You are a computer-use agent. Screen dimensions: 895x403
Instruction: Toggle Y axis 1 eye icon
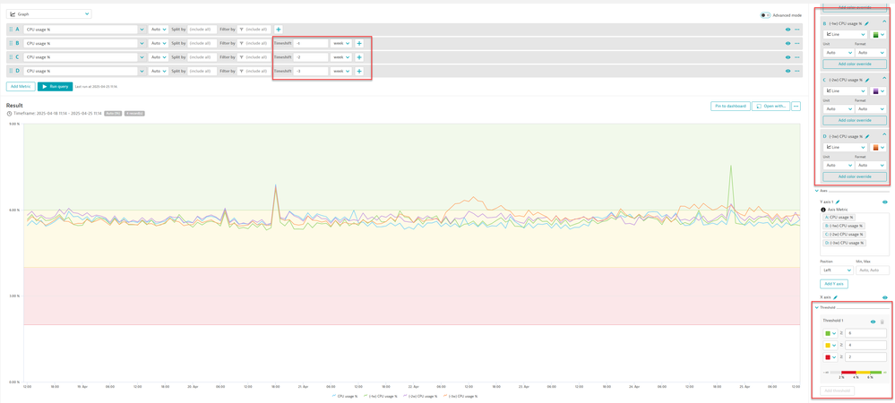884,201
